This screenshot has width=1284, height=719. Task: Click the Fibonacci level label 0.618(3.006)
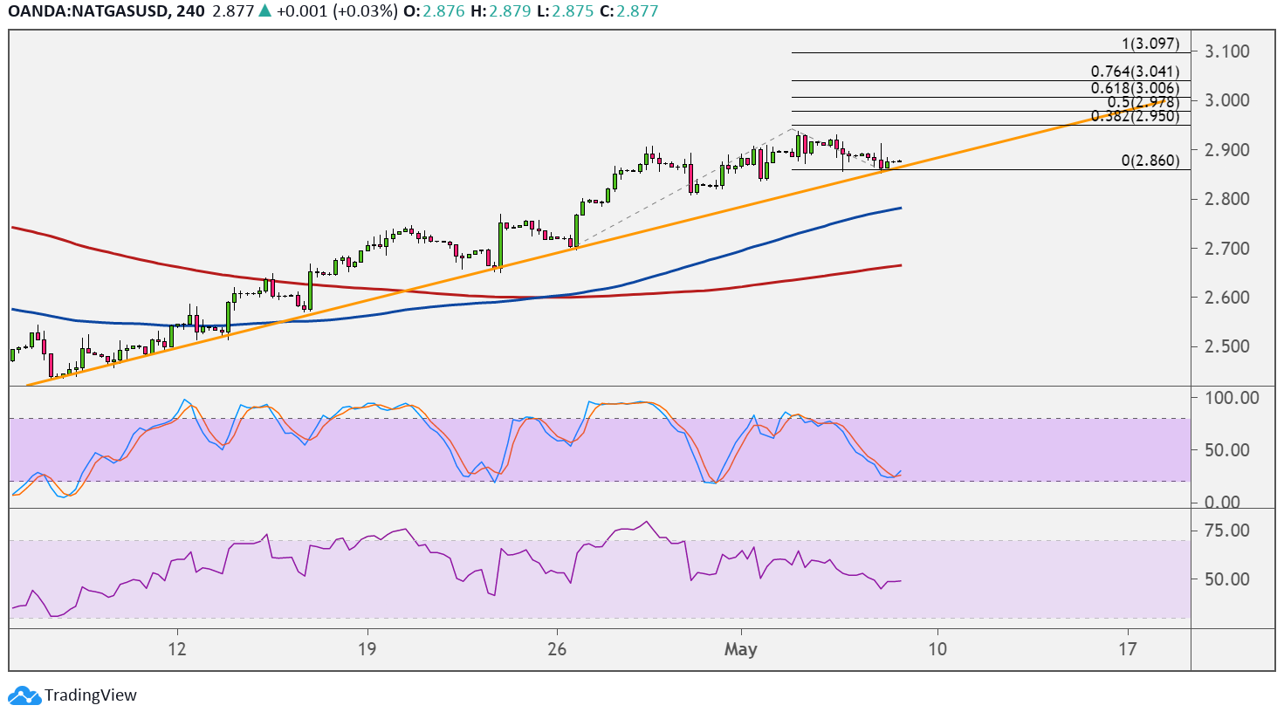click(1135, 88)
